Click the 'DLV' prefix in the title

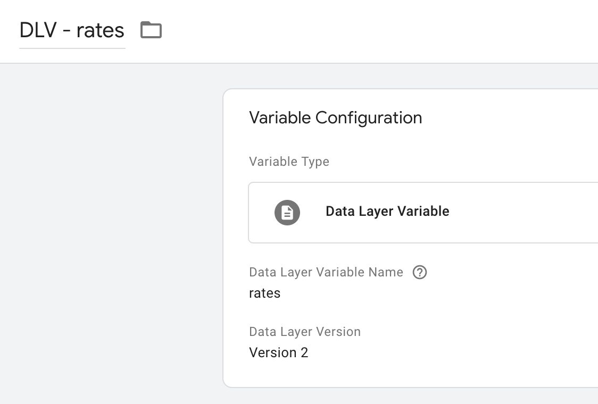click(38, 30)
